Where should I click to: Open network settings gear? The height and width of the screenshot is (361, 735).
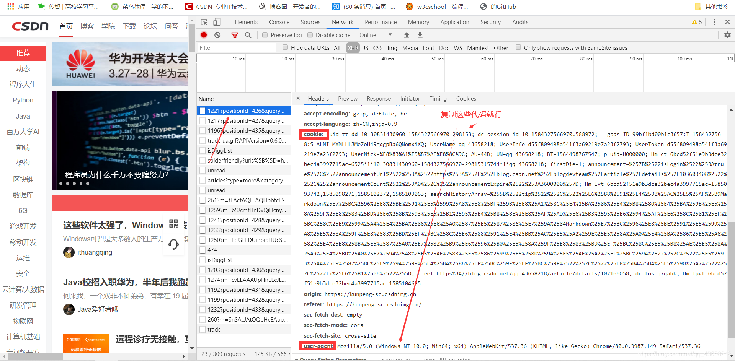pyautogui.click(x=727, y=35)
